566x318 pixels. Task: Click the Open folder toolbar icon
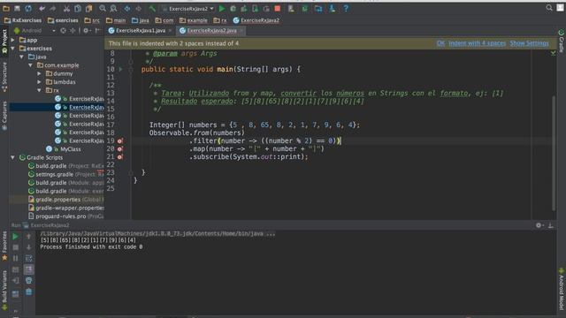click(6, 8)
